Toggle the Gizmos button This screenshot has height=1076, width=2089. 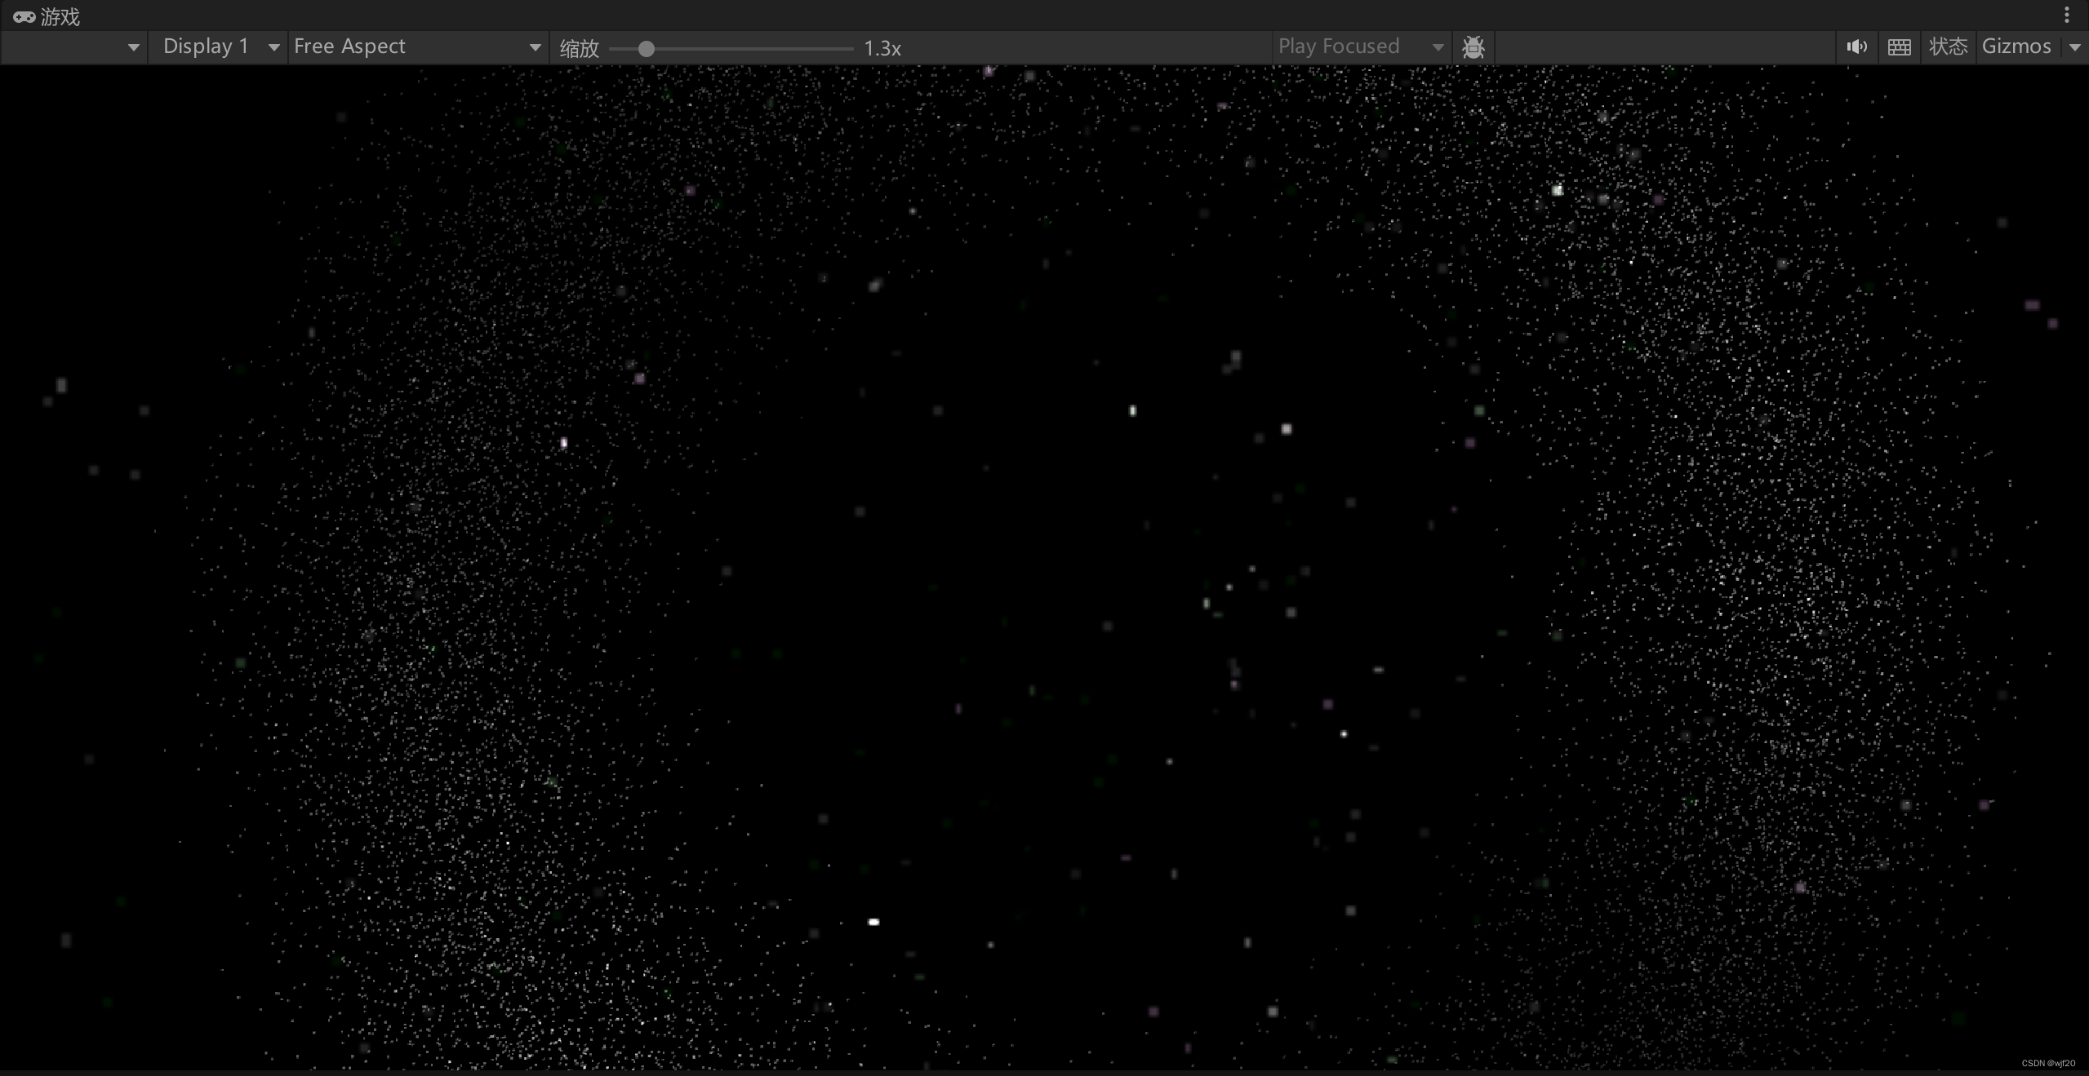pos(2016,46)
